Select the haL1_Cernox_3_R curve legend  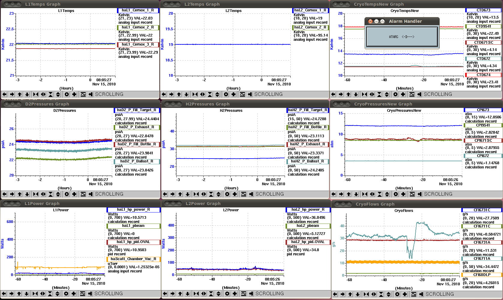point(138,45)
